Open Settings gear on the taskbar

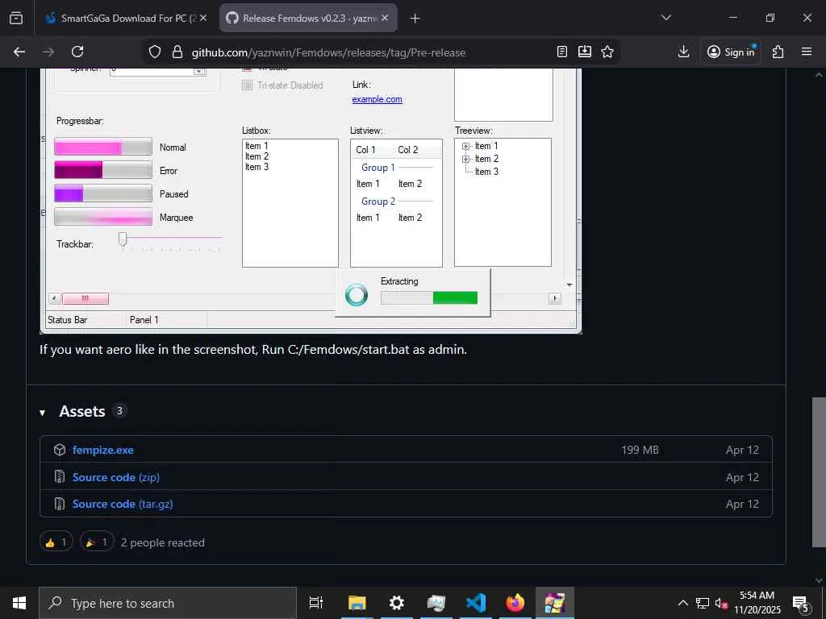click(x=396, y=603)
